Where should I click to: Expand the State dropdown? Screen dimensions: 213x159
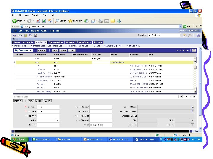click(192, 120)
